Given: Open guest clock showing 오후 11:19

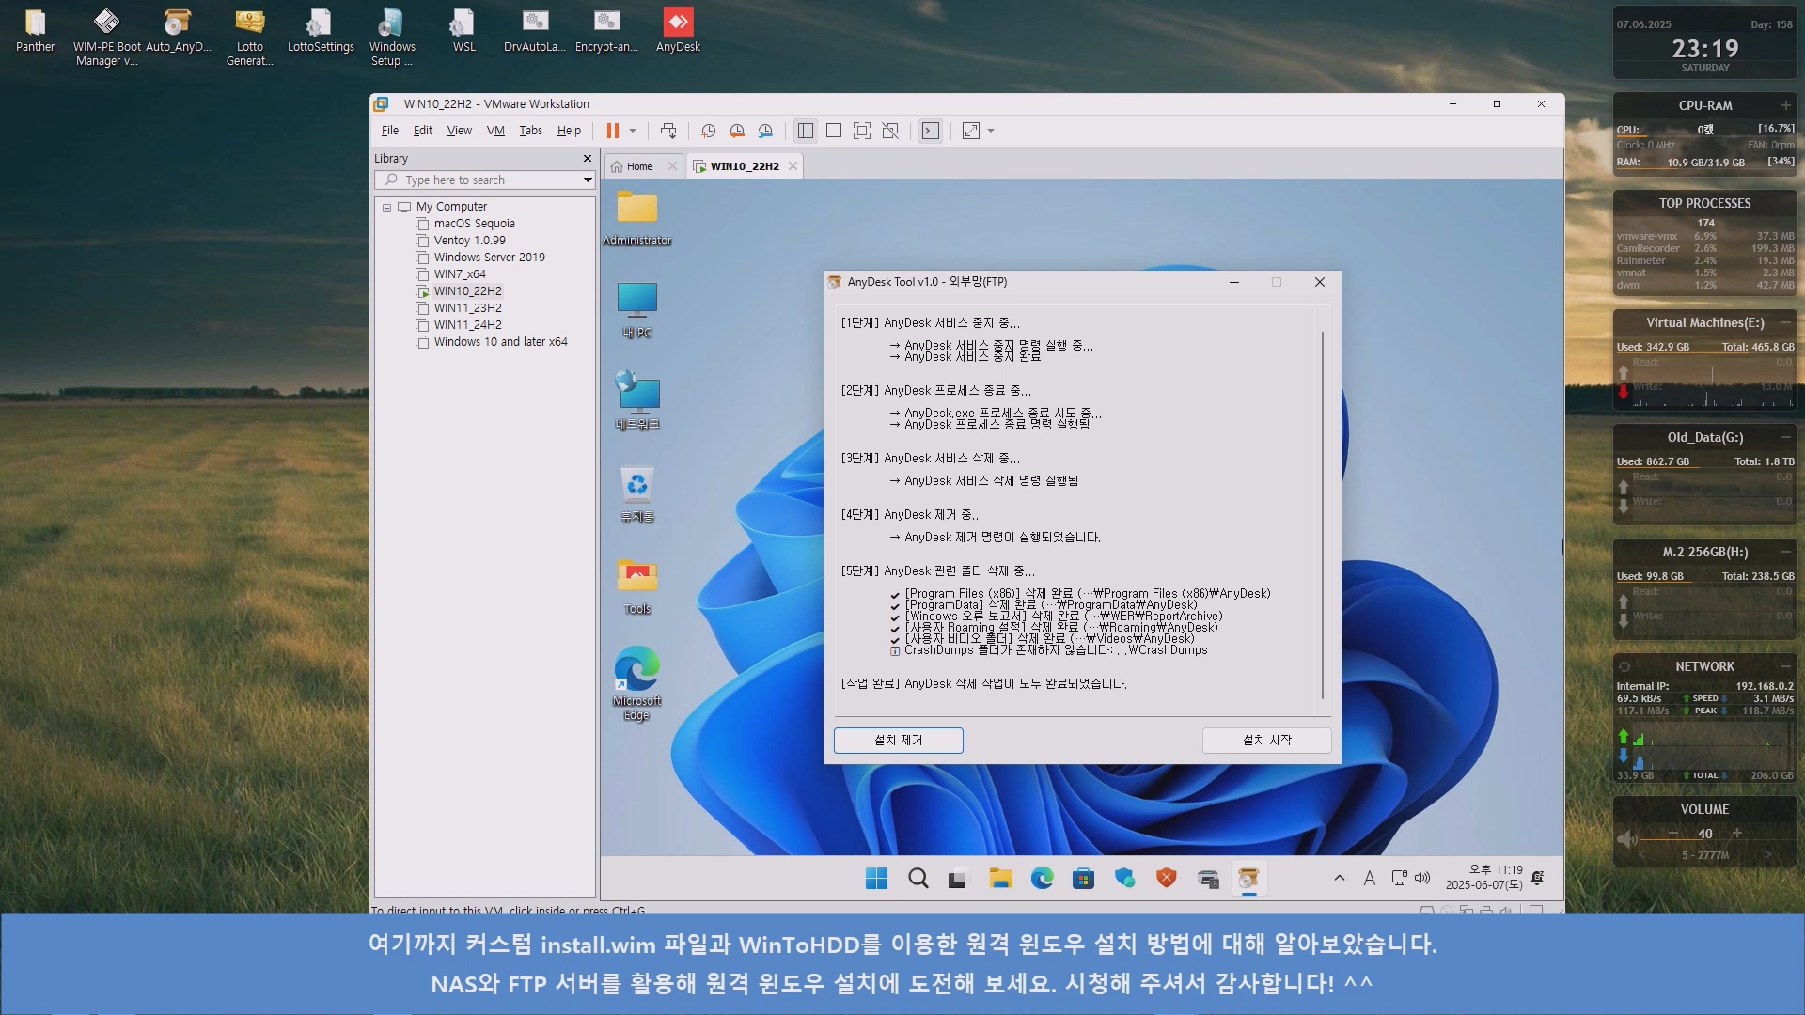Looking at the screenshot, I should (x=1483, y=877).
